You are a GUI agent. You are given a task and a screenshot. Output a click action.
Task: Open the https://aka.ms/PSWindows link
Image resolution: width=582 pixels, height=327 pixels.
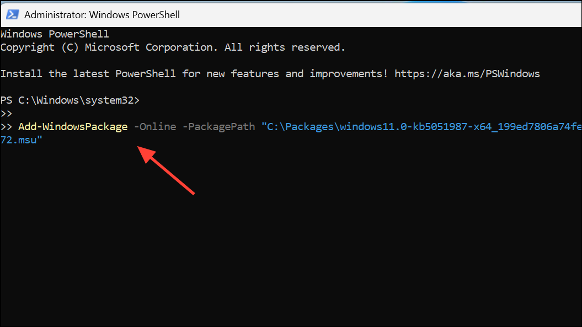(x=467, y=73)
